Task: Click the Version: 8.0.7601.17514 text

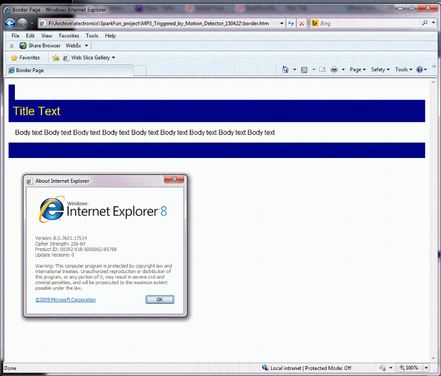Action: pyautogui.click(x=61, y=238)
